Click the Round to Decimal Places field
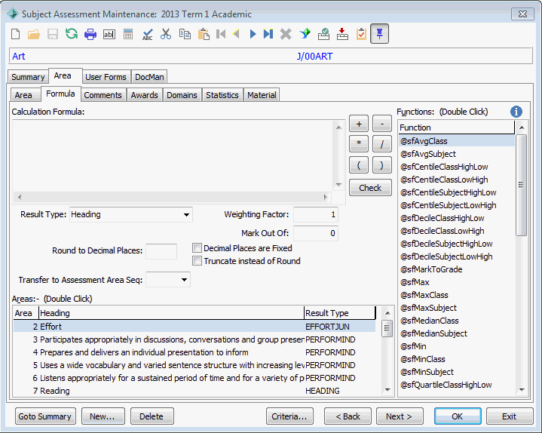Screen dimensions: 542x433 click(x=161, y=251)
